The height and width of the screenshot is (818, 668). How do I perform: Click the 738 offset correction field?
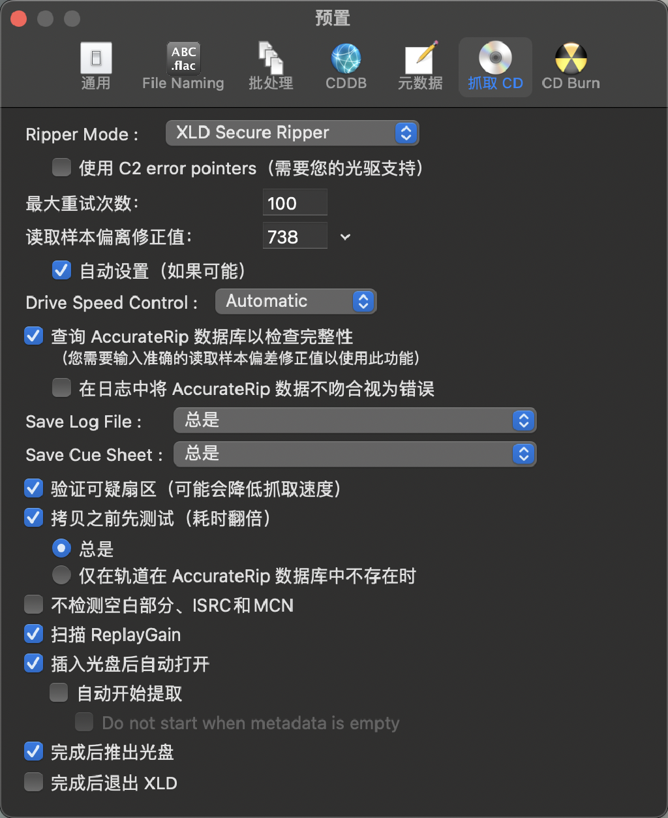tap(295, 236)
